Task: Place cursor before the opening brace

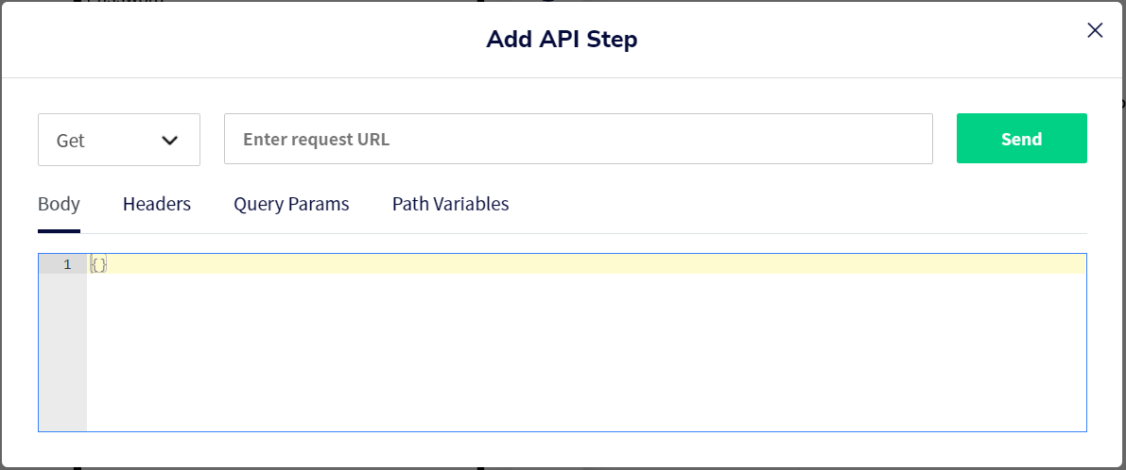Action: point(91,264)
